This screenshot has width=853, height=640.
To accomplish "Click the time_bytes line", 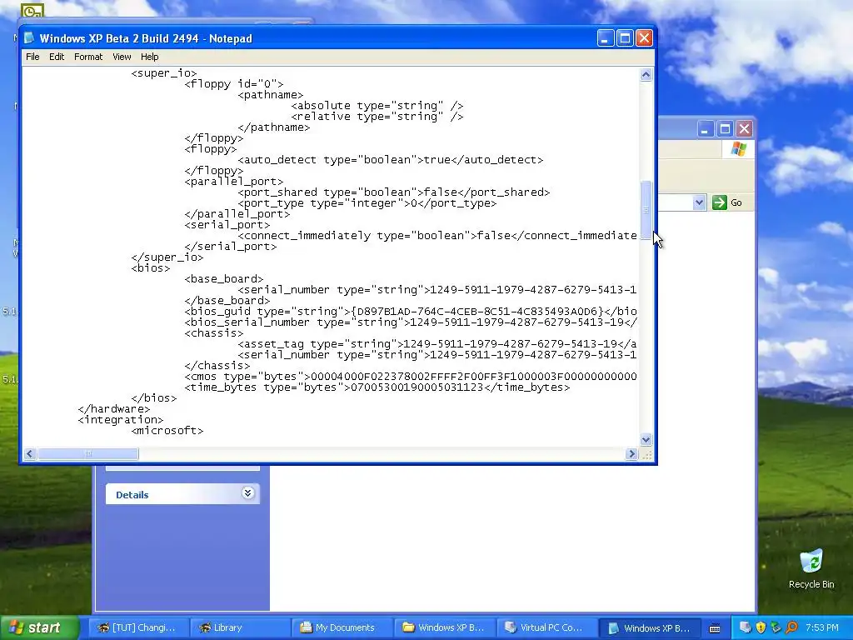I will pyautogui.click(x=377, y=387).
